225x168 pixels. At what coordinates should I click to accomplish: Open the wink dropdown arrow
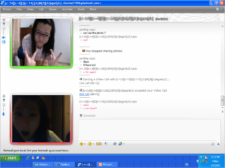click(93, 144)
